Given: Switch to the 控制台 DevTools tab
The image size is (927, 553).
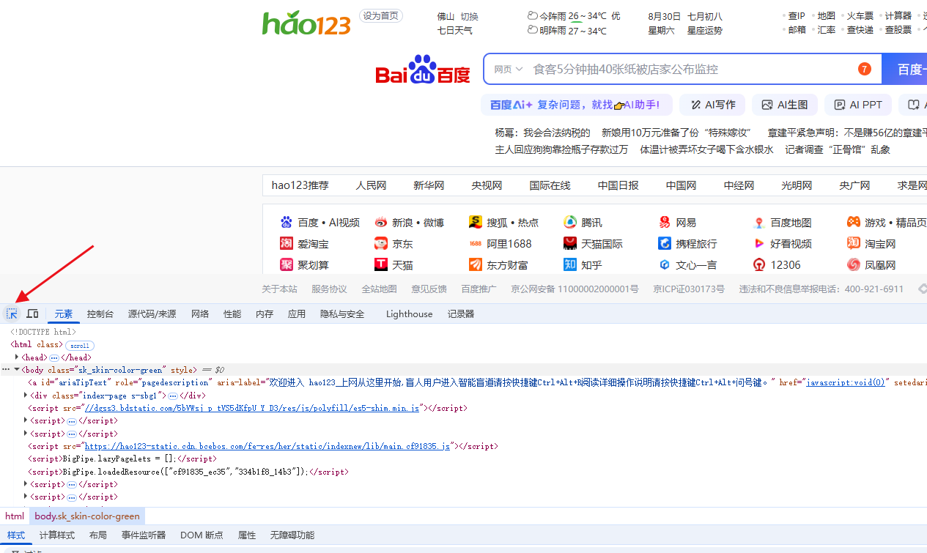Looking at the screenshot, I should pyautogui.click(x=100, y=313).
